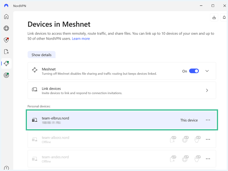Open the Home sidebar icon
The height and width of the screenshot is (171, 228).
click(6, 16)
